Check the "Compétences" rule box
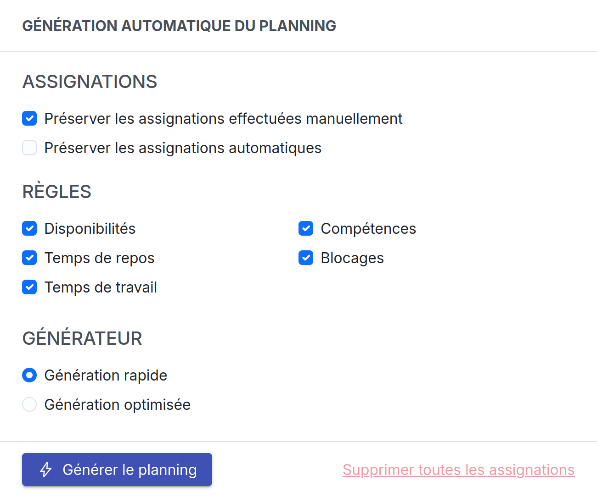Screen dimensions: 597x497 point(306,228)
